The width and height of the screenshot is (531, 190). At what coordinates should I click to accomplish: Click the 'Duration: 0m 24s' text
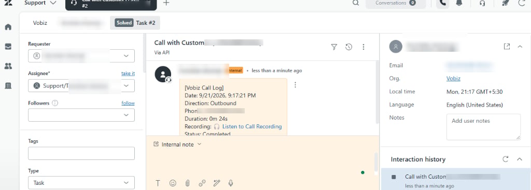(x=206, y=119)
